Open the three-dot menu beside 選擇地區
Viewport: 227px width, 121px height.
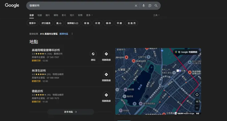pos(72,34)
